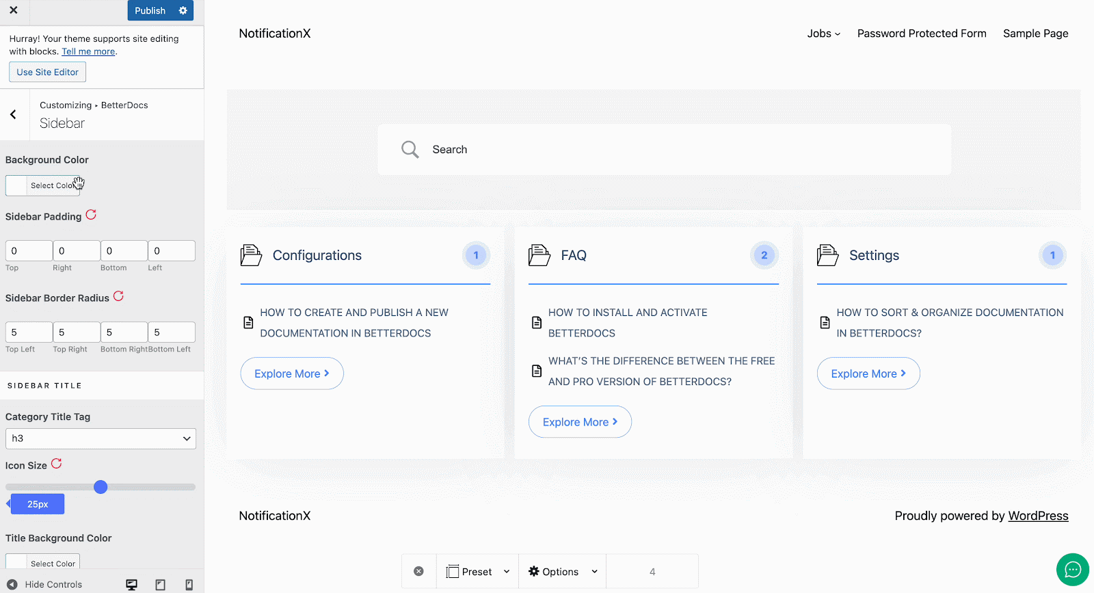This screenshot has width=1094, height=593.
Task: Open the Preset dropdown
Action: pyautogui.click(x=478, y=571)
